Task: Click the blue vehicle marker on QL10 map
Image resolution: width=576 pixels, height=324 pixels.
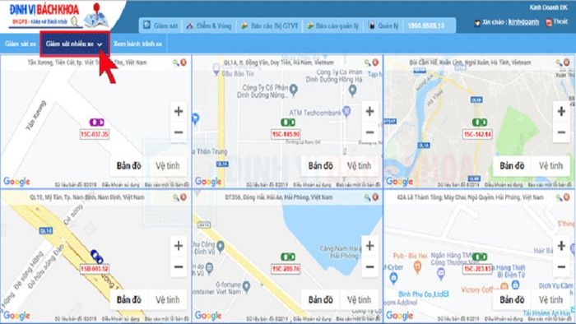Action: click(x=97, y=257)
